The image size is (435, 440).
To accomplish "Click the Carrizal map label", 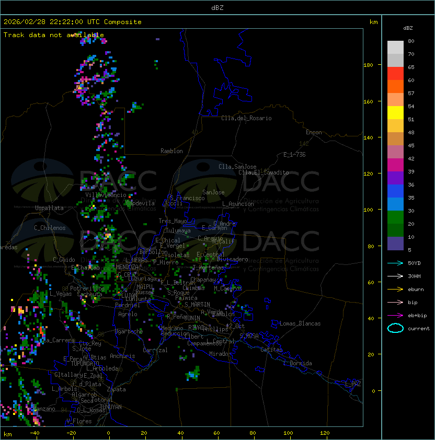I will click(155, 350).
